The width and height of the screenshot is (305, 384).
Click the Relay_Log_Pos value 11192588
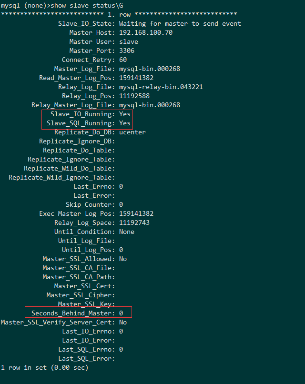pos(134,96)
